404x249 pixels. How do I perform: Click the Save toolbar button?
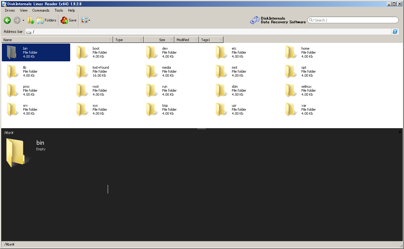pos(69,20)
